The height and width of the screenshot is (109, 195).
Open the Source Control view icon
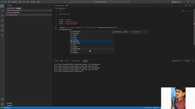click(2, 16)
